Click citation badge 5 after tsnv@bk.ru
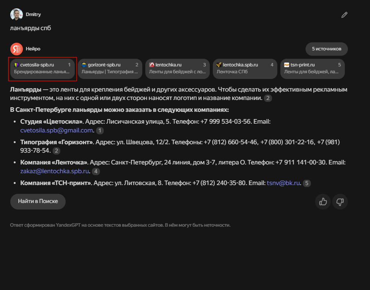Screen dimensions: 370x290 tap(307, 183)
